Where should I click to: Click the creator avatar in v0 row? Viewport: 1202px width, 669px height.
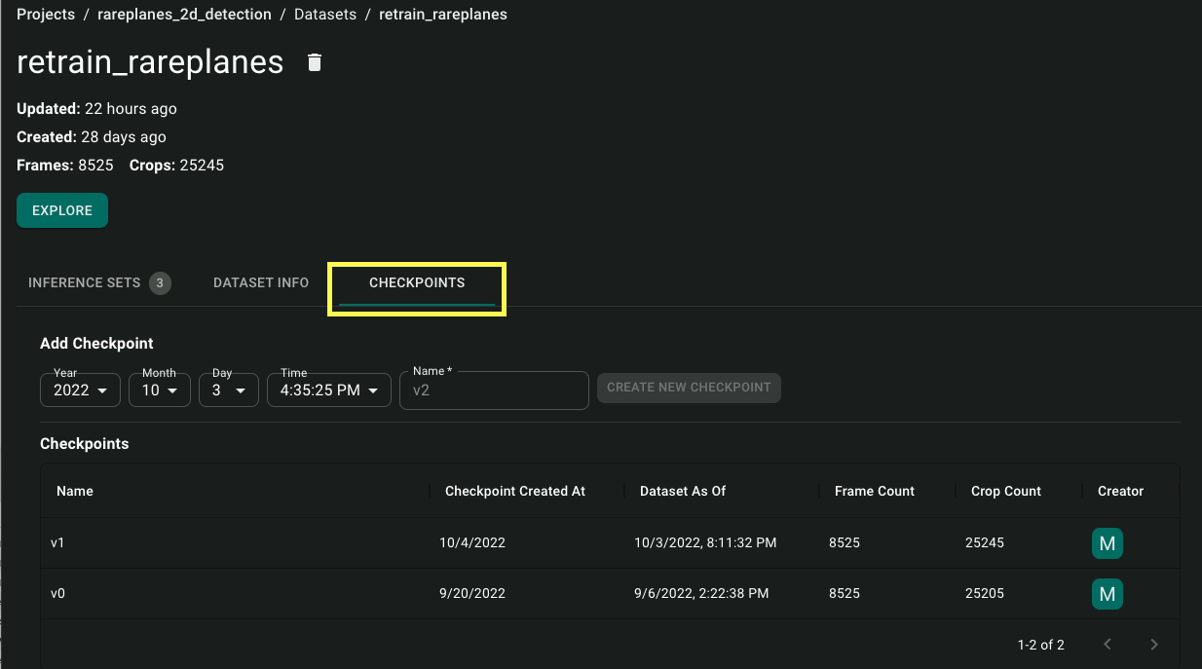click(1107, 594)
